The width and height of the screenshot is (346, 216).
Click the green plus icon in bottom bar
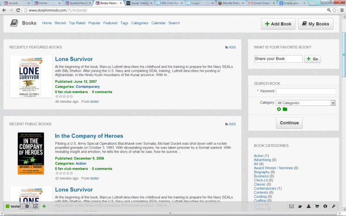44,206
